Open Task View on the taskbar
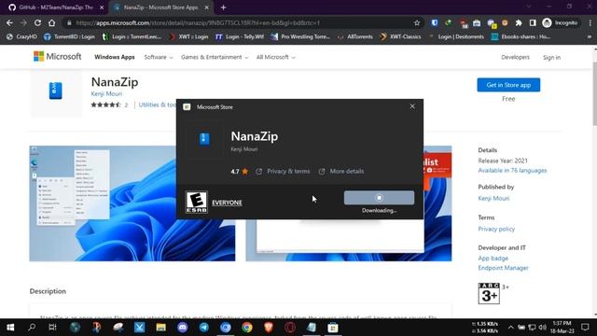Screen dimensions: 597x336 tap(52, 328)
